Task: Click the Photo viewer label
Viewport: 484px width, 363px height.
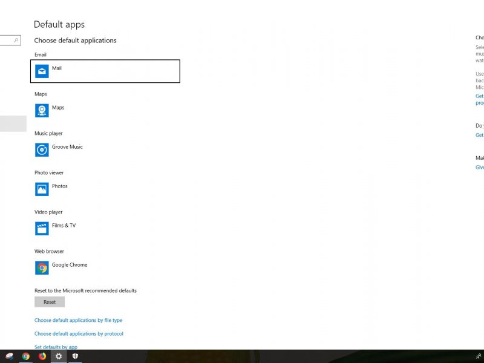Action: (x=49, y=172)
